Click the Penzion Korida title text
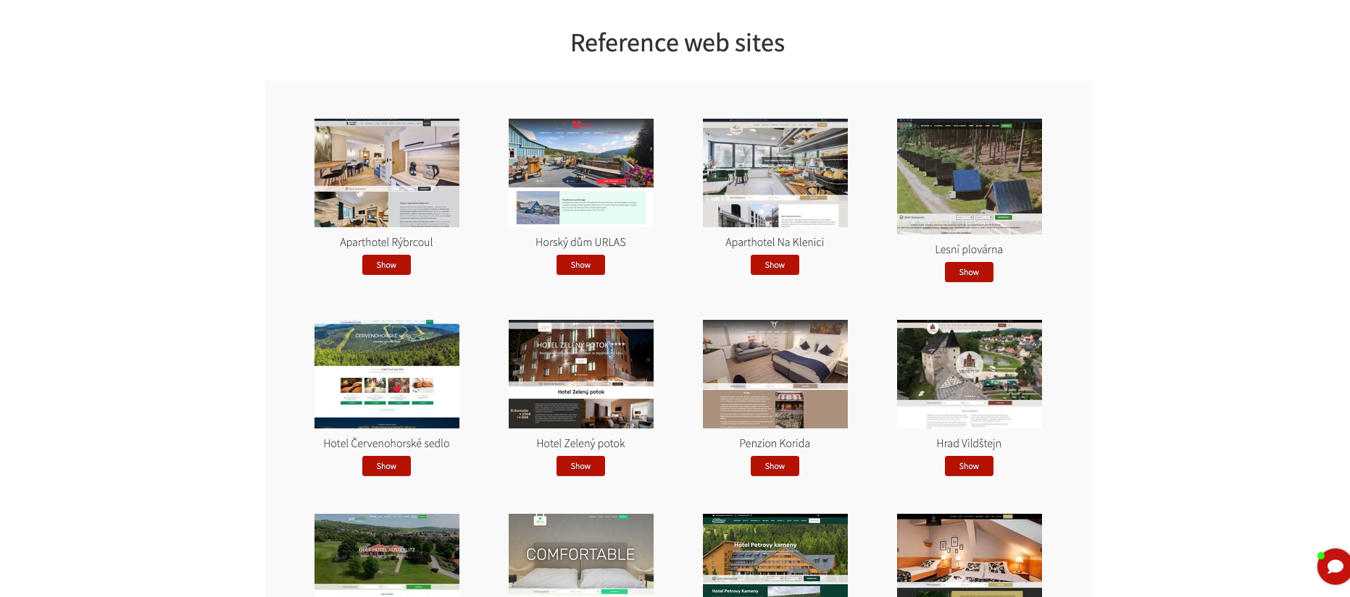 click(775, 444)
